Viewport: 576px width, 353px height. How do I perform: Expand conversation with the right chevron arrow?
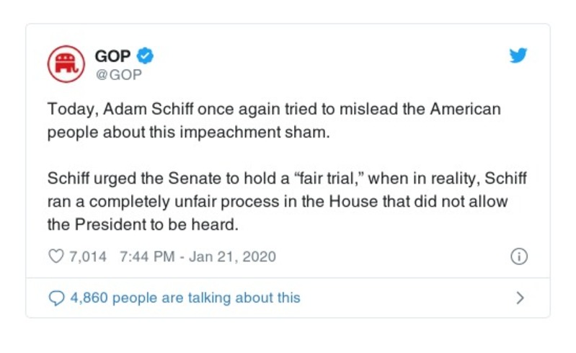tap(520, 298)
